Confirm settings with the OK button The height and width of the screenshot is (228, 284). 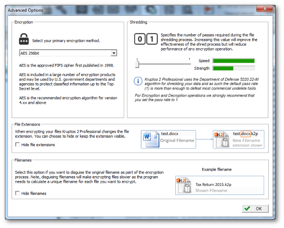(x=255, y=208)
